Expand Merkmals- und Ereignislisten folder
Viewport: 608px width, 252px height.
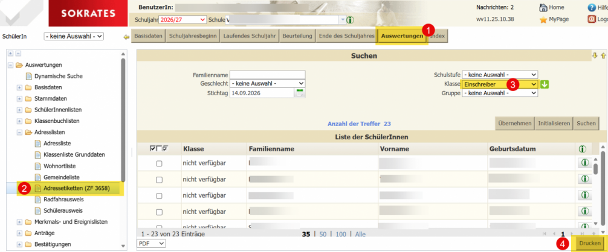[19, 222]
